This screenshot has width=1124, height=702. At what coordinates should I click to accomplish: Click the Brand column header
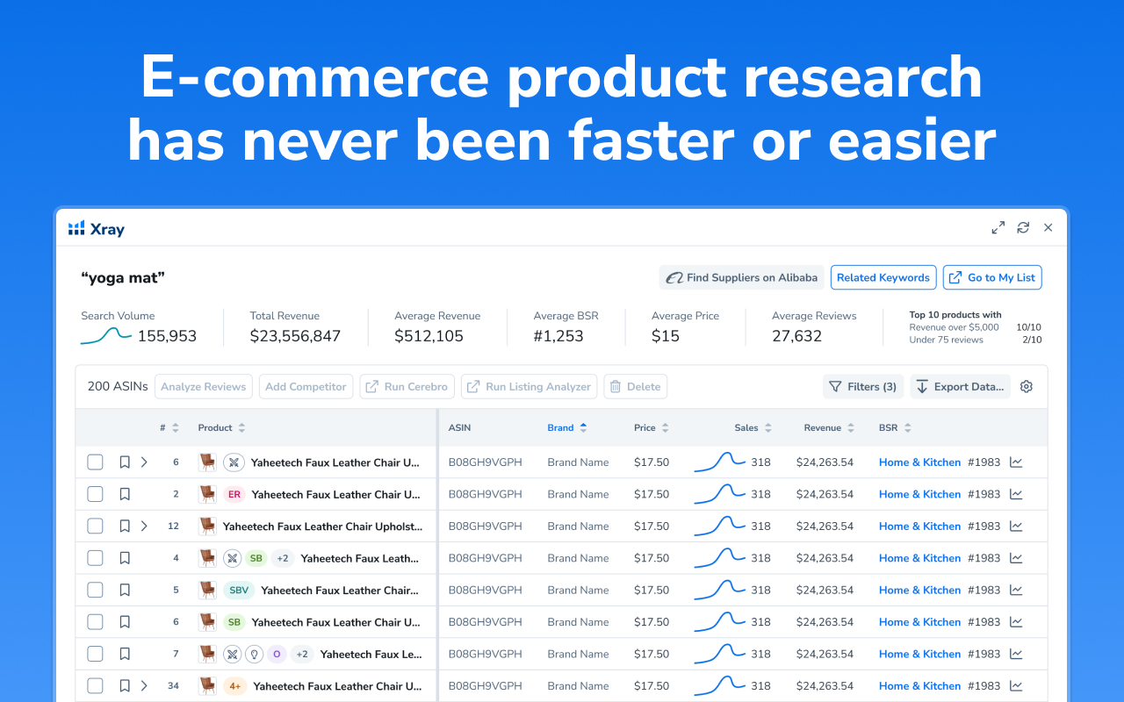pyautogui.click(x=562, y=427)
